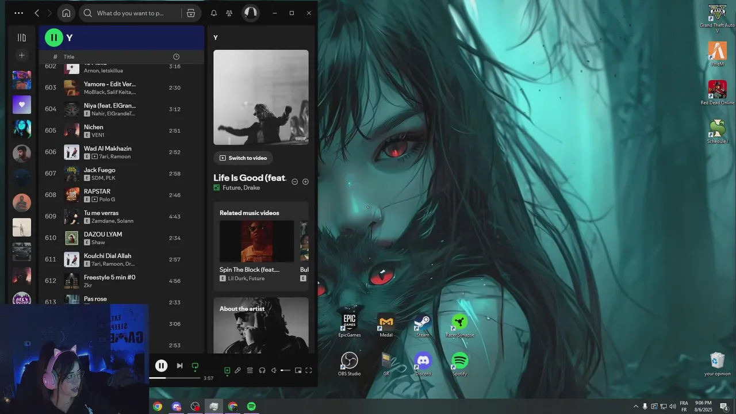Open the What's New notifications bell
This screenshot has height=414, width=736.
pos(214,13)
